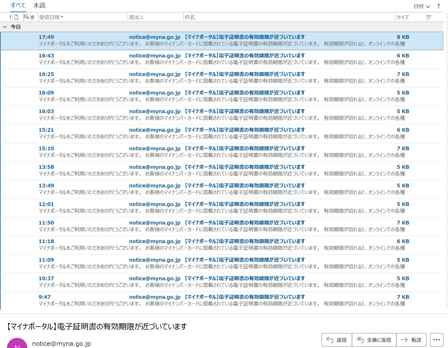
Task: Open the more actions ellipsis button
Action: (436, 340)
